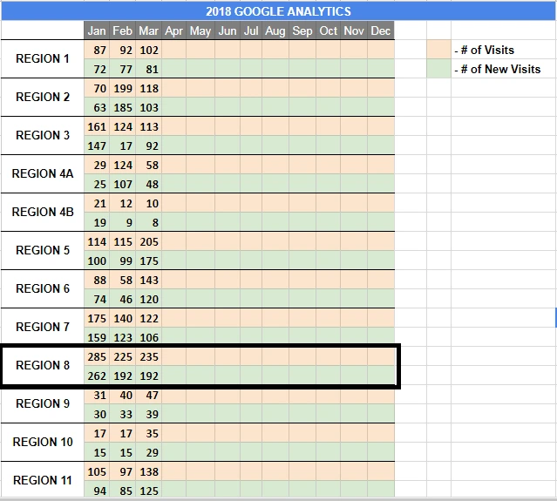Select Region 3 Jan new visits cell 147
The width and height of the screenshot is (557, 501).
click(x=97, y=146)
